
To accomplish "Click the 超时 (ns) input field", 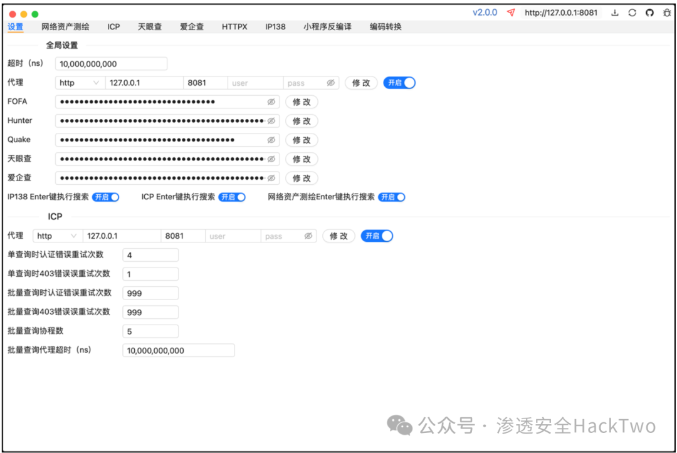I will click(x=111, y=64).
